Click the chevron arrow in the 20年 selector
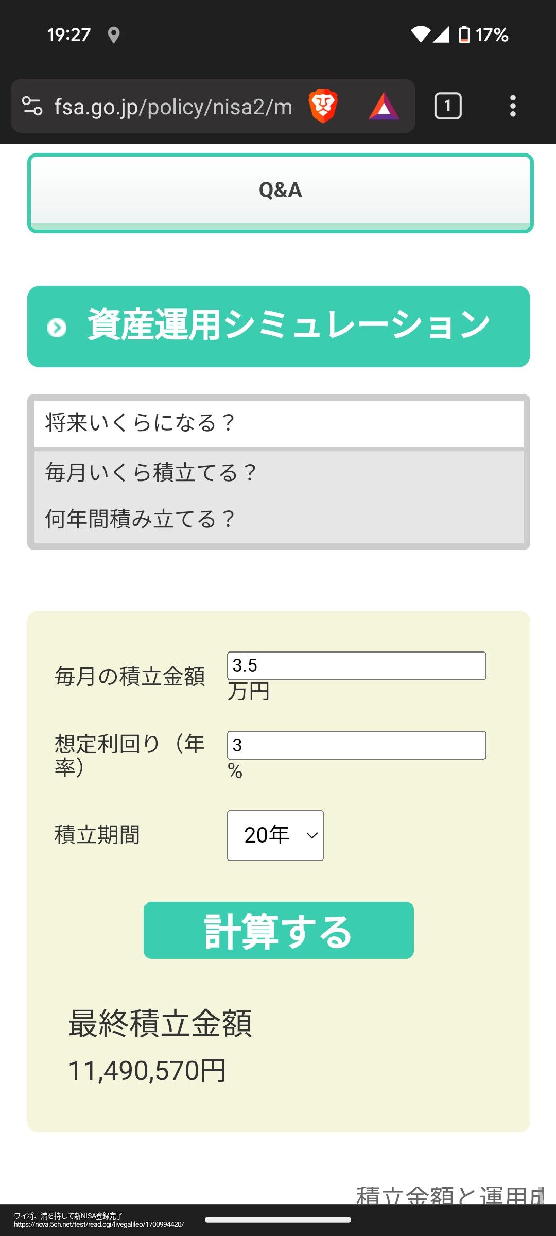The width and height of the screenshot is (556, 1236). [311, 835]
